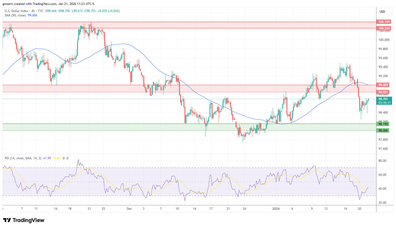The image size is (396, 228).
Task: Click the 20.00 RSI axis tick
Action: pyautogui.click(x=382, y=203)
